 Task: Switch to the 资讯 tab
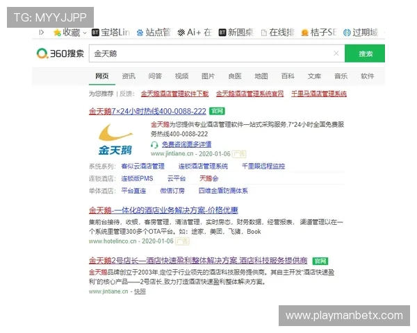coord(129,76)
